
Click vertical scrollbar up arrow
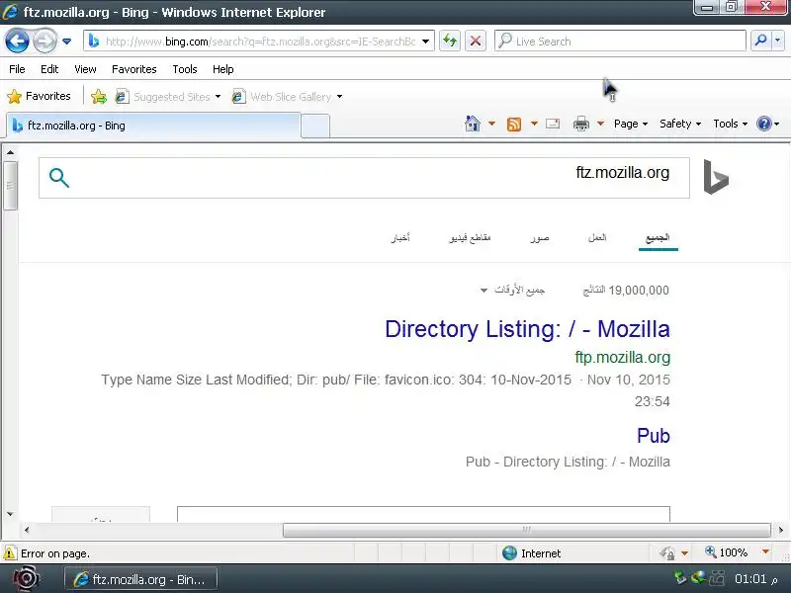pyautogui.click(x=10, y=152)
